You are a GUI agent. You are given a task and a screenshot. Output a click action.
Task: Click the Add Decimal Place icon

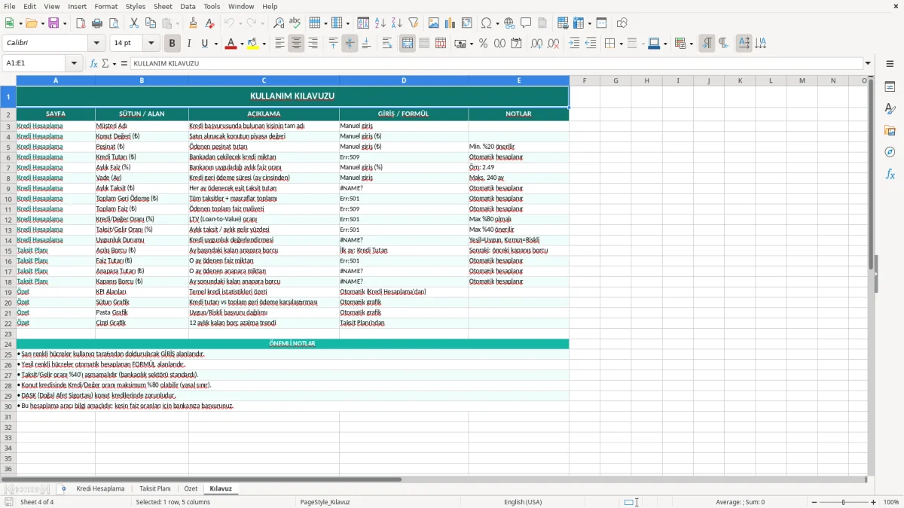[x=536, y=44]
